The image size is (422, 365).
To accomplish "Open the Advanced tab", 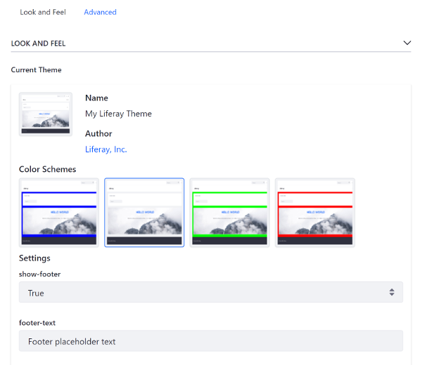I will [x=100, y=12].
